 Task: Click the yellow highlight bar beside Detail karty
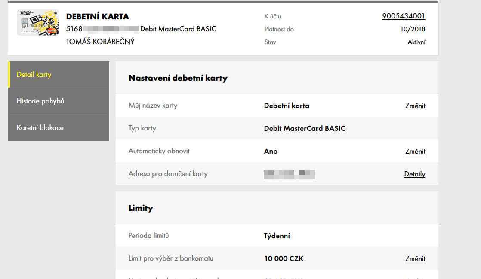click(9, 74)
